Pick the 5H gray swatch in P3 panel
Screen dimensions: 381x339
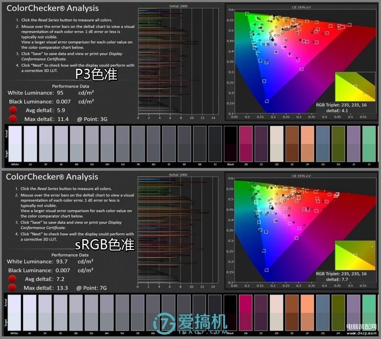tap(123, 144)
